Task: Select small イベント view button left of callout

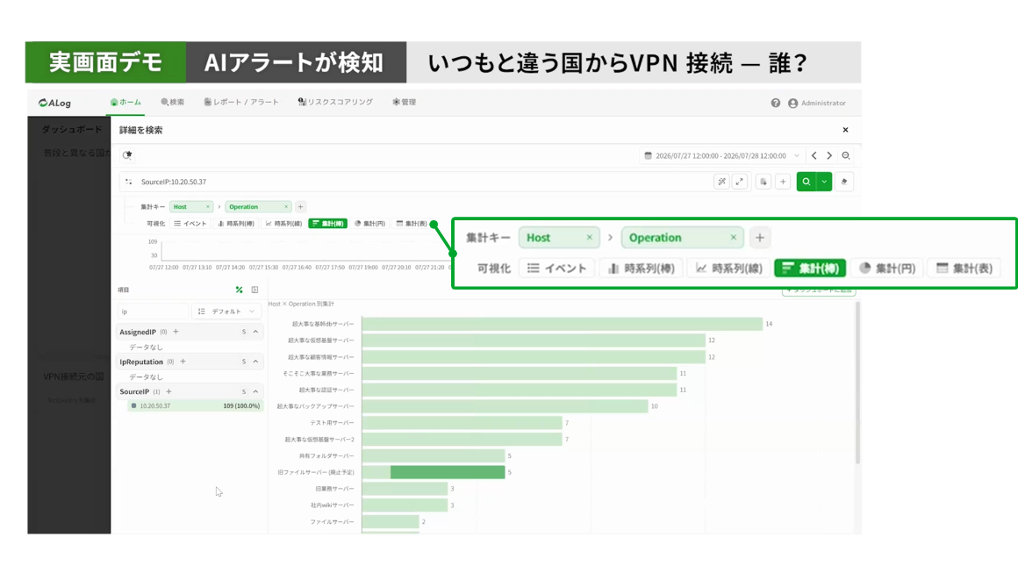Action: 190,223
